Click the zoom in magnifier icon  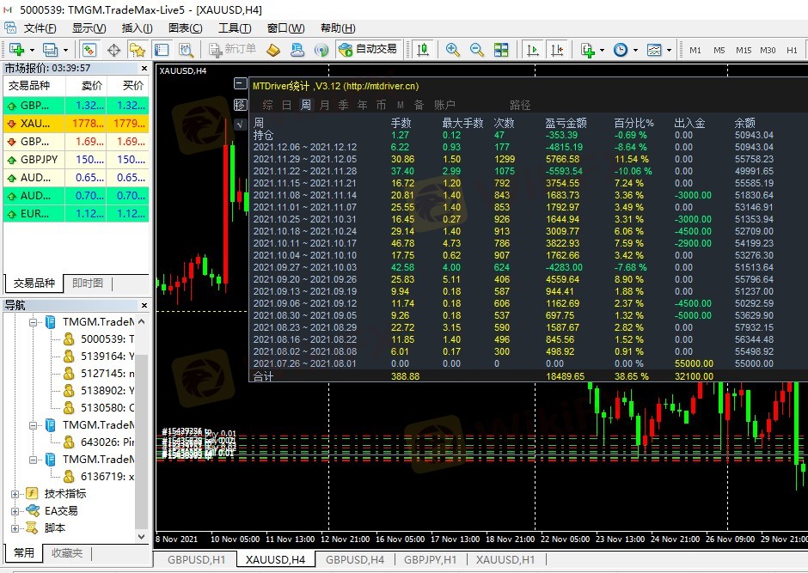[452, 50]
